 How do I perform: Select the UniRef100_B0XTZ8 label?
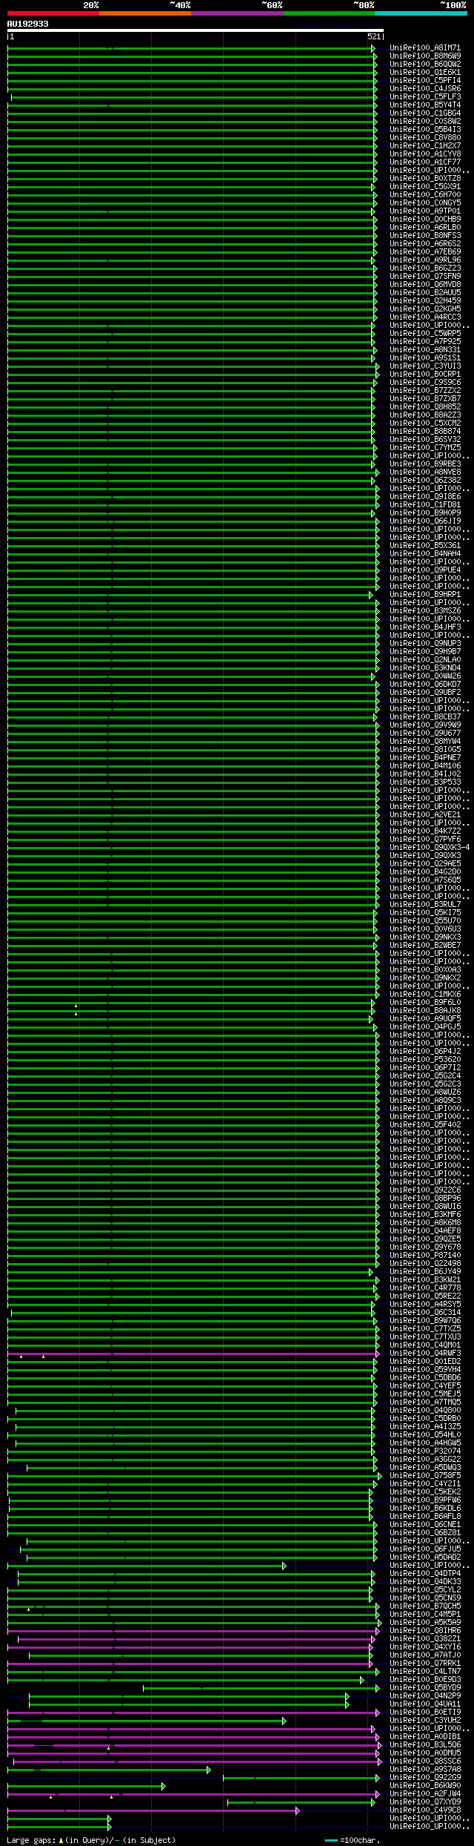[425, 179]
